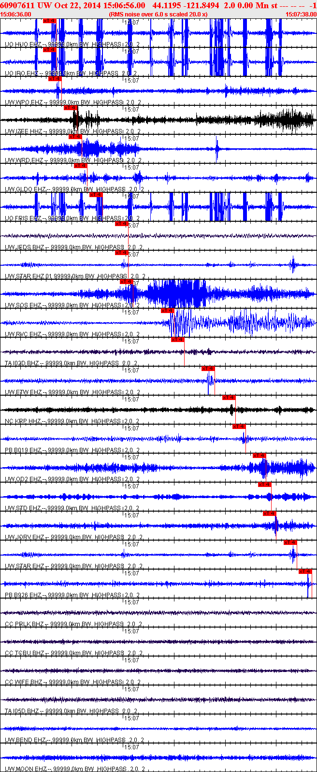Screen dimensions: 317x772
Task: Select the TA I05D BHZ station label
Action: click(x=72, y=711)
